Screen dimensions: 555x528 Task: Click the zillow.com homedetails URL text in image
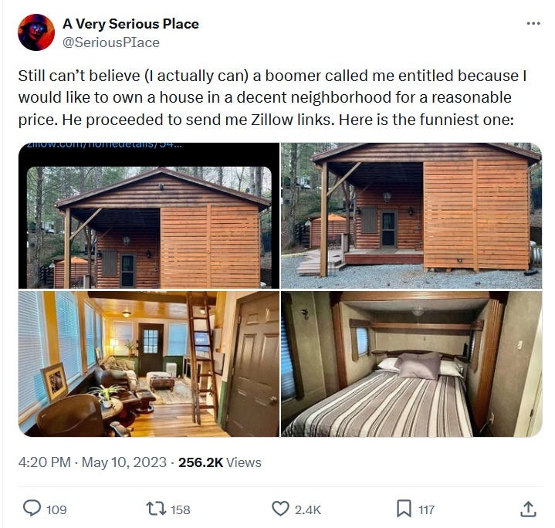click(104, 145)
